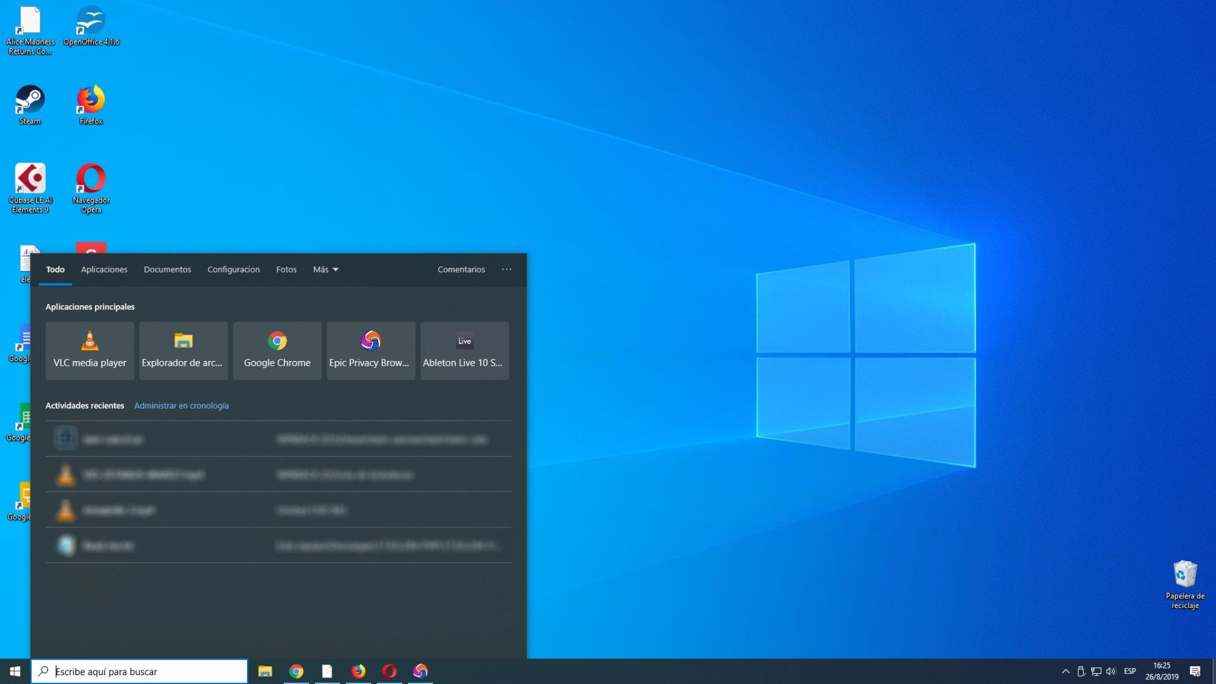The image size is (1216, 684).
Task: Open VLC media player tile
Action: (x=90, y=350)
